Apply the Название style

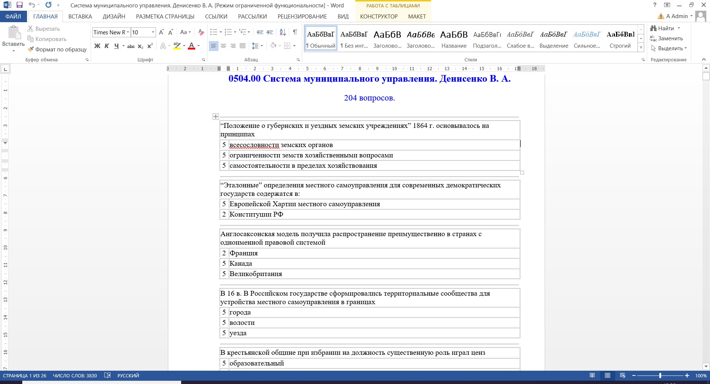pos(454,38)
